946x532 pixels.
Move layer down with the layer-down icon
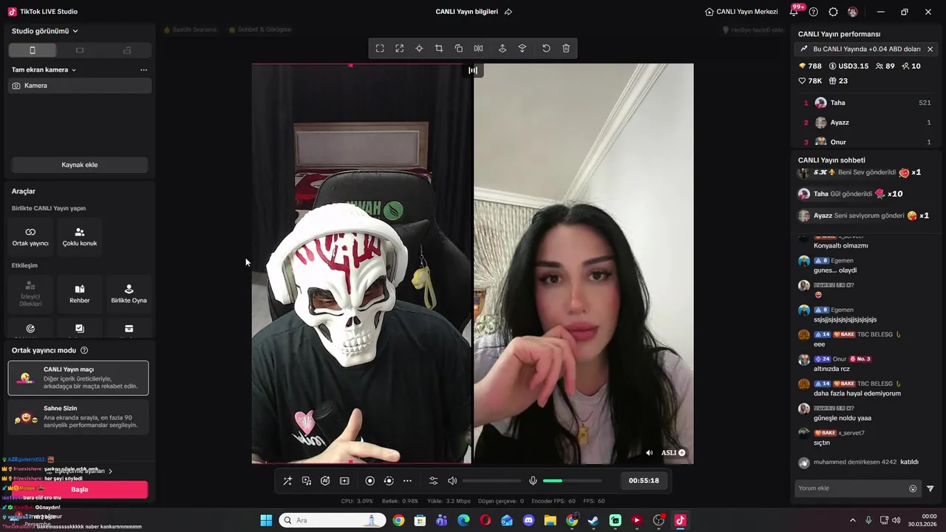click(523, 48)
